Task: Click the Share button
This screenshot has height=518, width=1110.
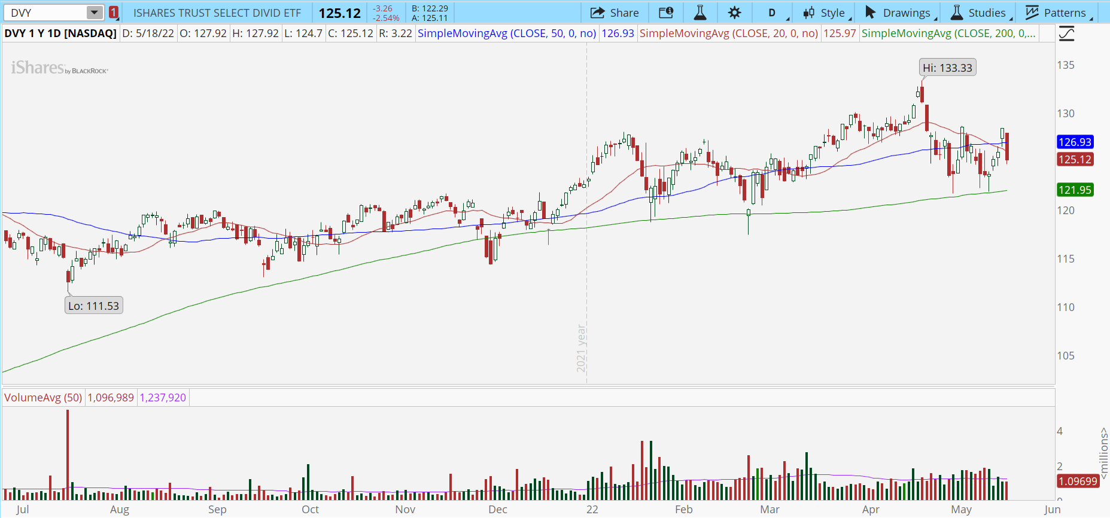Action: pos(615,13)
